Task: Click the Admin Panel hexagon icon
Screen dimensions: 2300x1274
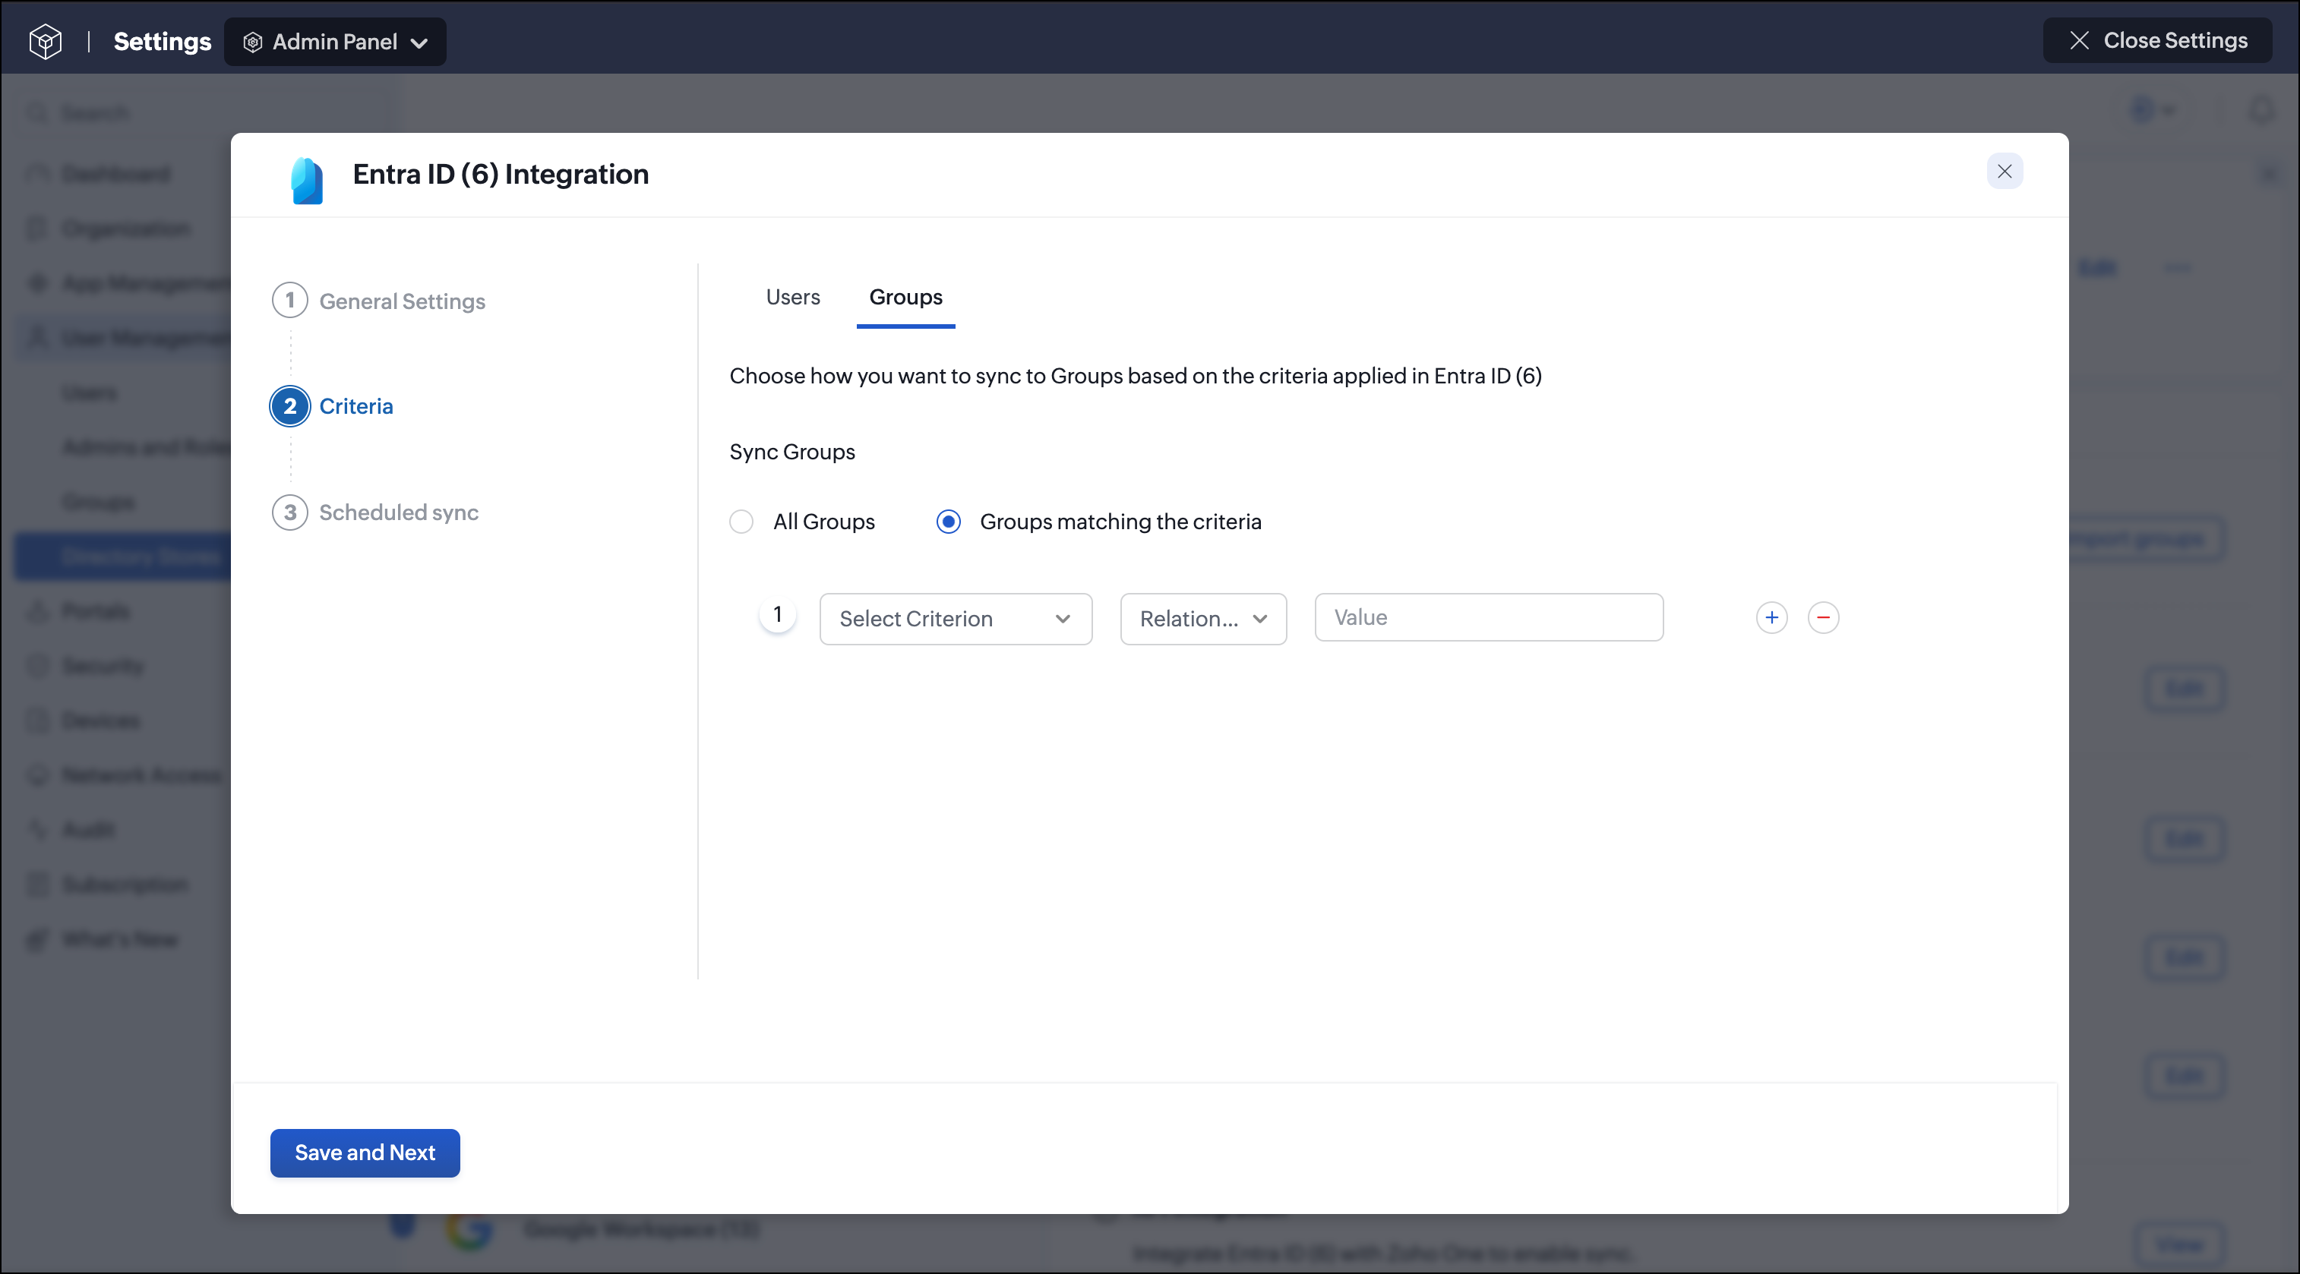Action: coord(253,42)
